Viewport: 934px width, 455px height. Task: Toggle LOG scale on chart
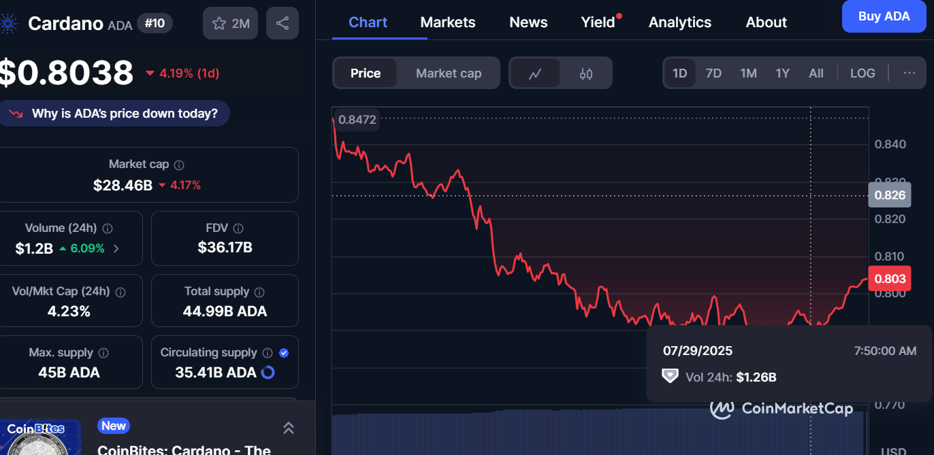[x=863, y=73]
